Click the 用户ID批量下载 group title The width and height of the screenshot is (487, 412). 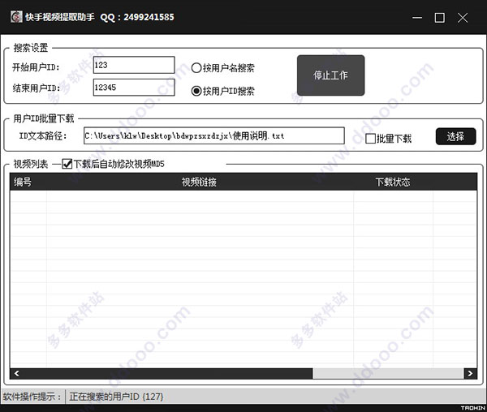coord(44,118)
